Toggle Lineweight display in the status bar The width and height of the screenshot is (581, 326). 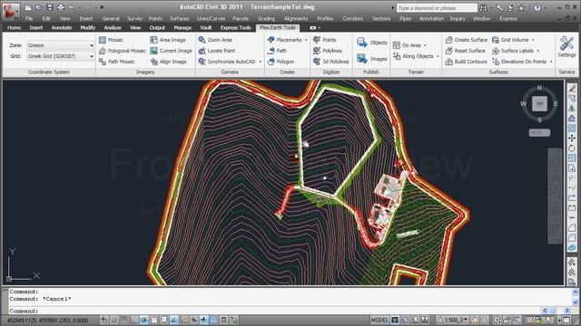[x=203, y=320]
